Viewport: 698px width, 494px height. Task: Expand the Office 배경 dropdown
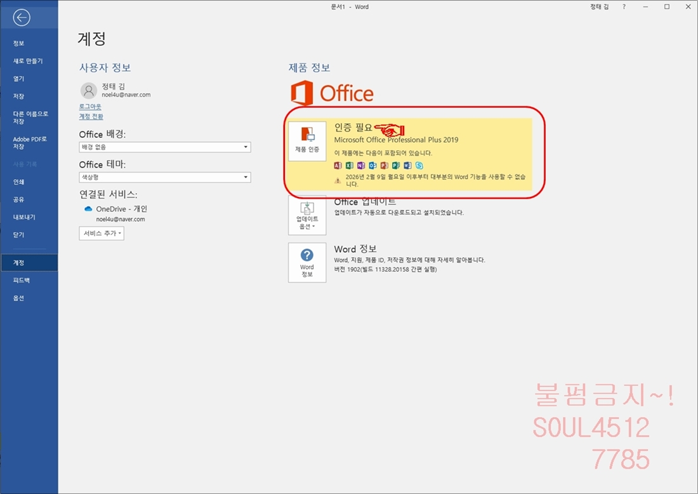[x=164, y=147]
